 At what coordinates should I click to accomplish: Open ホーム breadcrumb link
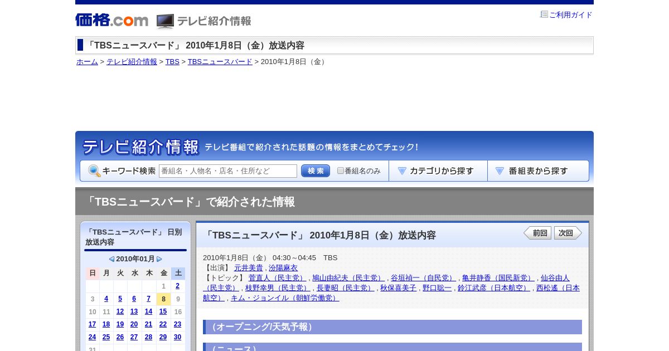point(87,62)
